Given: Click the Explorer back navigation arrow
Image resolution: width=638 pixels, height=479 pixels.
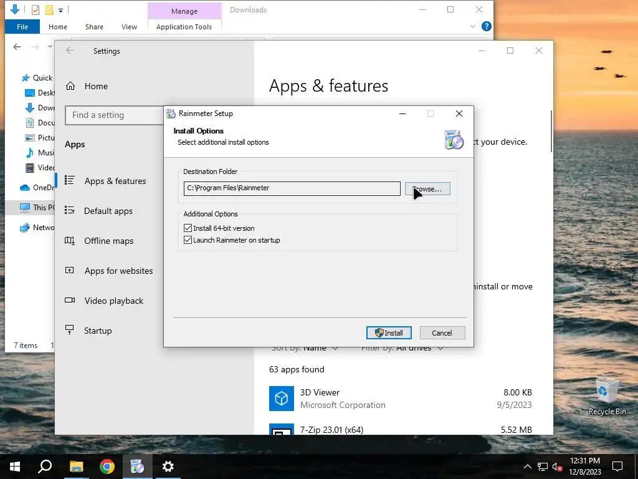Looking at the screenshot, I should pos(17,47).
